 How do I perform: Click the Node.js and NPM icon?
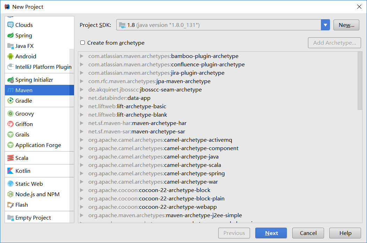[10, 194]
